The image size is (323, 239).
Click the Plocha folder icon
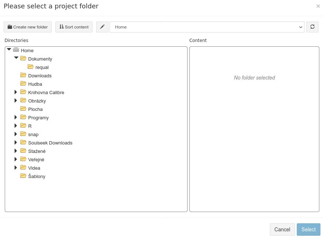click(23, 109)
